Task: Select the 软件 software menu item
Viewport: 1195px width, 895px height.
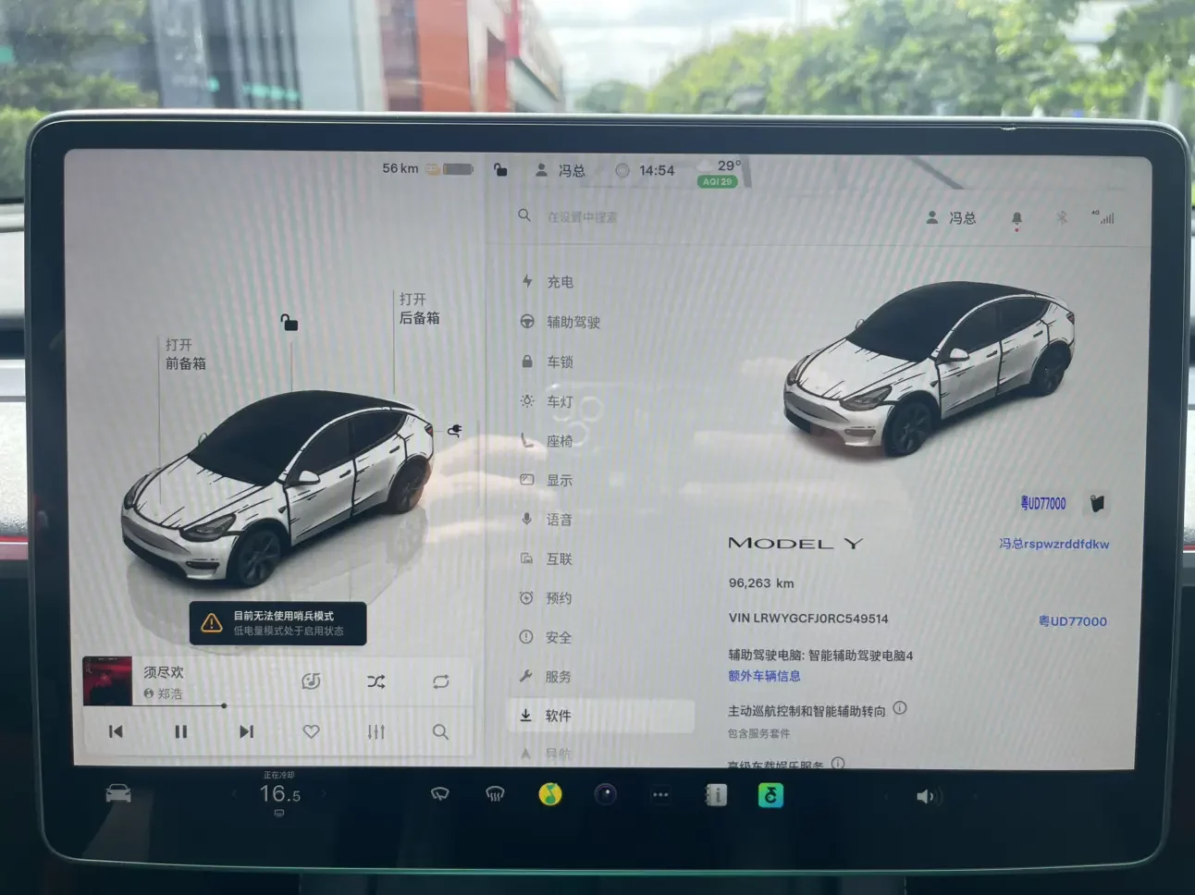Action: pos(601,716)
